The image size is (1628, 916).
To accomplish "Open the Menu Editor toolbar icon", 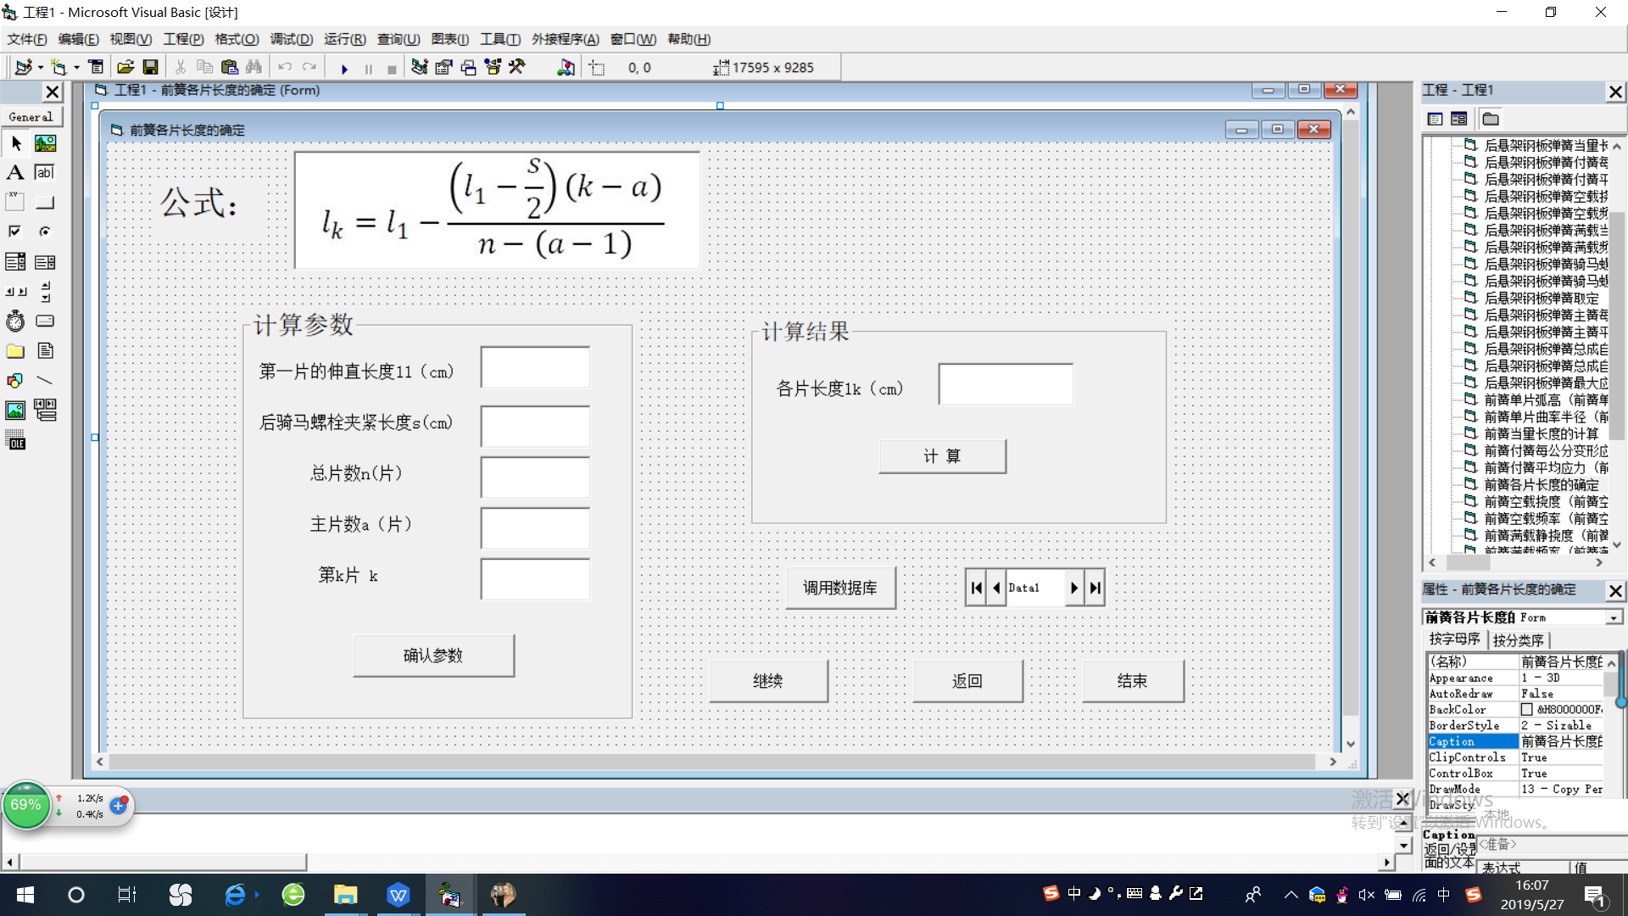I will tap(96, 68).
